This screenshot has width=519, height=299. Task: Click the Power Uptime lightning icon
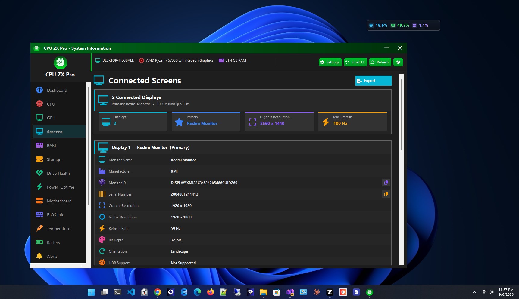(39, 187)
